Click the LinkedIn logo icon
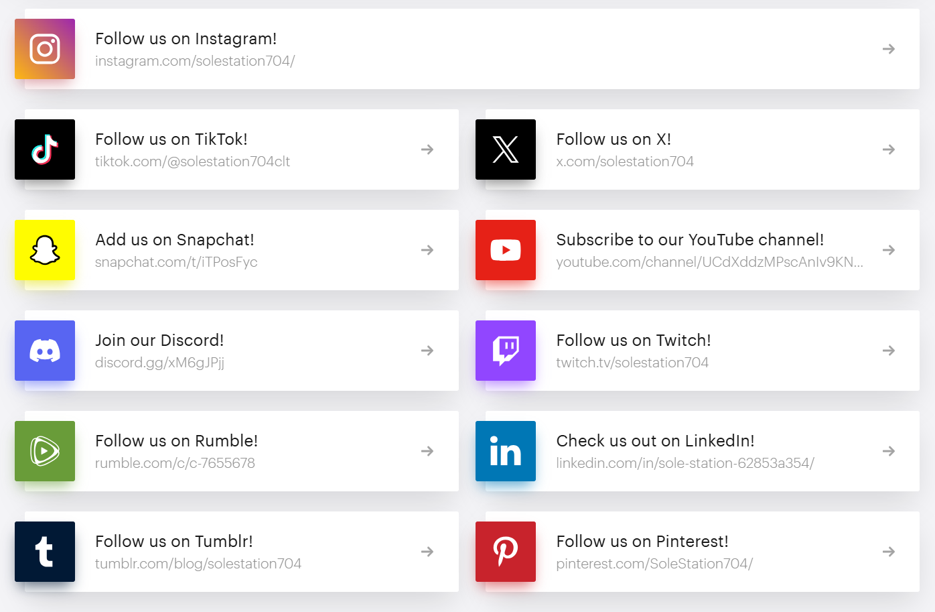This screenshot has height=612, width=935. [506, 451]
